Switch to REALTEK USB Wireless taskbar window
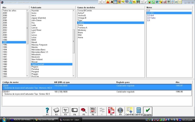Viewport: 195px width, 122px height. 22,120
